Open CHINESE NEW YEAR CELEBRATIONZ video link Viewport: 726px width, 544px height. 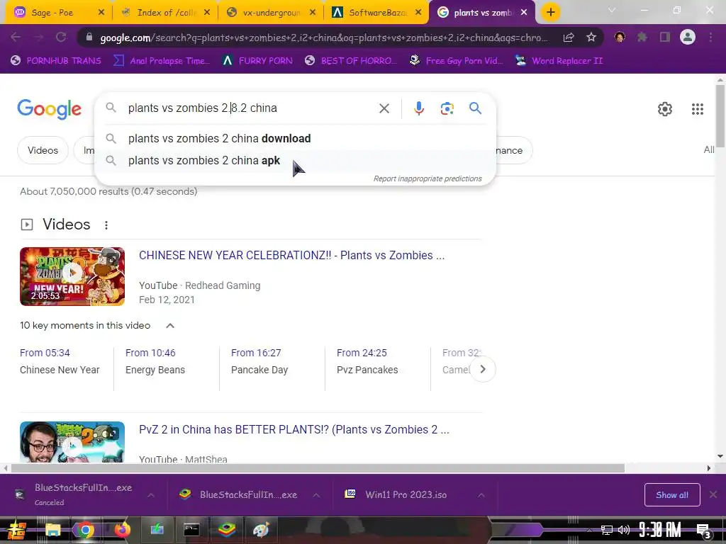tap(291, 255)
